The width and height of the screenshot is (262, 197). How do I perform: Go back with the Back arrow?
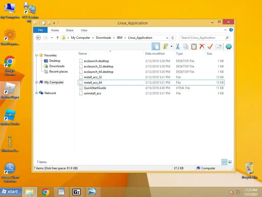38,38
